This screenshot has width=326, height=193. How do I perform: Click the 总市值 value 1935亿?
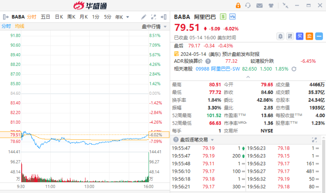[x=317, y=108]
